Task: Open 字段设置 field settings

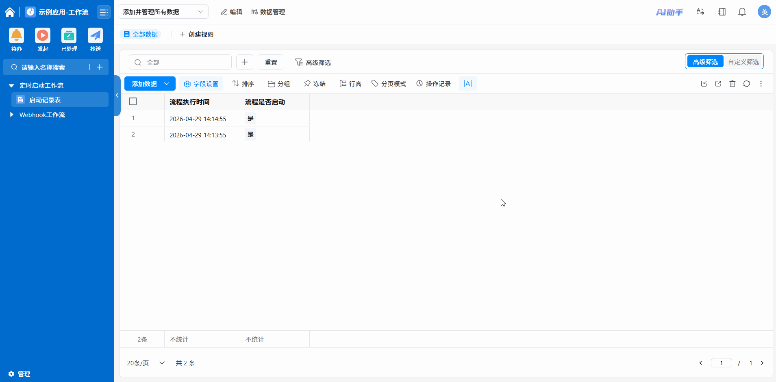Action: pos(201,84)
